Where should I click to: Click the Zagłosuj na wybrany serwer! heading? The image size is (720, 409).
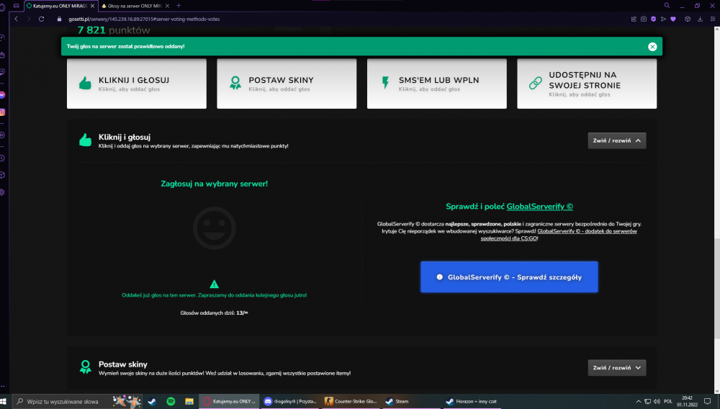pyautogui.click(x=214, y=184)
